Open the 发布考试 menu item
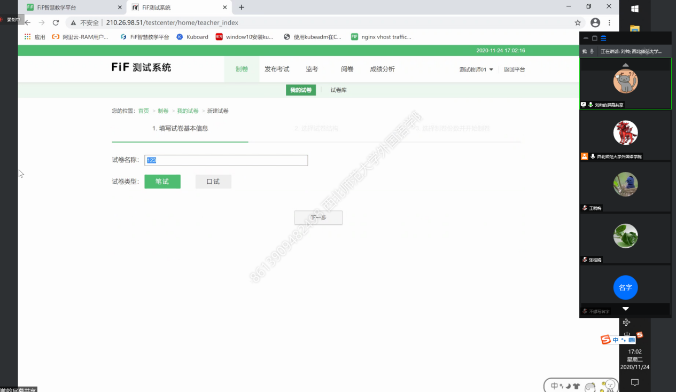The height and width of the screenshot is (392, 676). [x=277, y=69]
